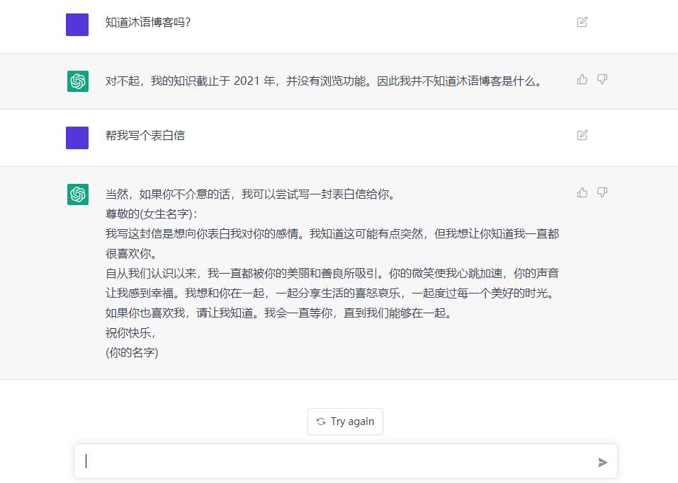The height and width of the screenshot is (483, 678).
Task: Send the message with the arrow icon
Action: click(x=602, y=462)
